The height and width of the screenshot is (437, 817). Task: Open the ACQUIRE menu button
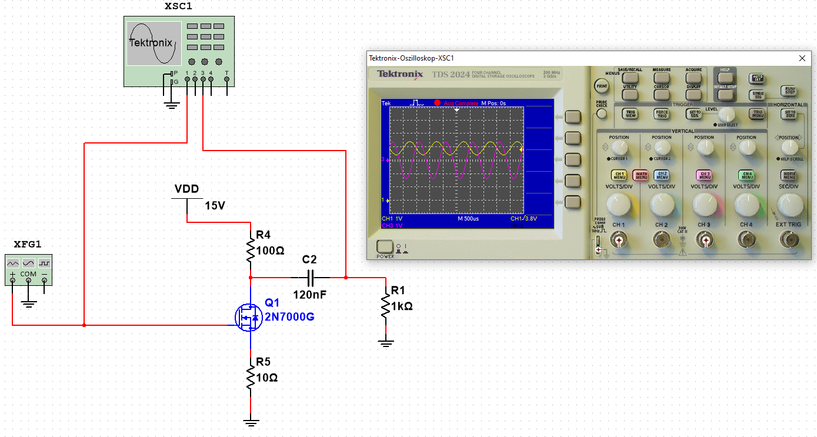click(693, 77)
